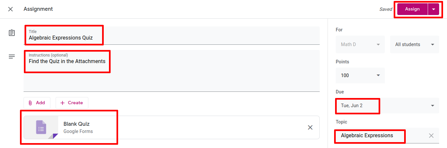This screenshot has width=447, height=148.
Task: Remove the Blank Quiz attachment
Action: (310, 127)
